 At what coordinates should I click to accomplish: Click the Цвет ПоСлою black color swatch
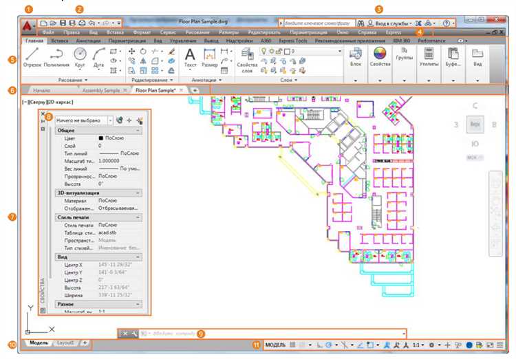[101, 138]
